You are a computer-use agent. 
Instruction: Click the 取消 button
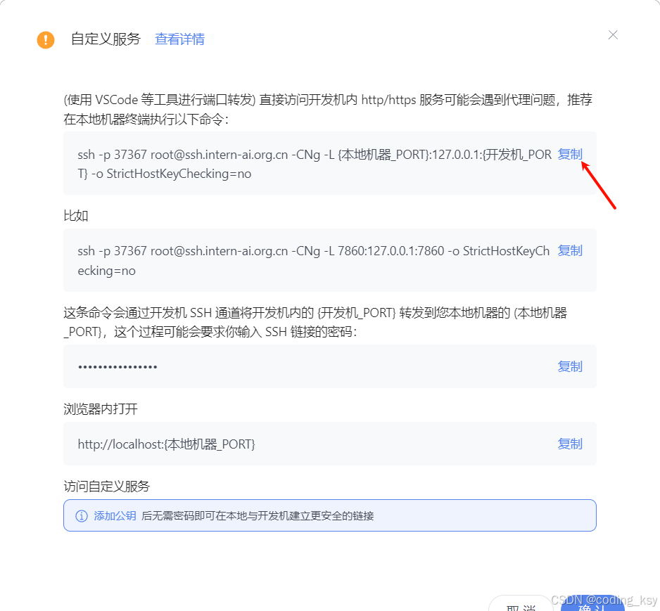[x=521, y=605]
